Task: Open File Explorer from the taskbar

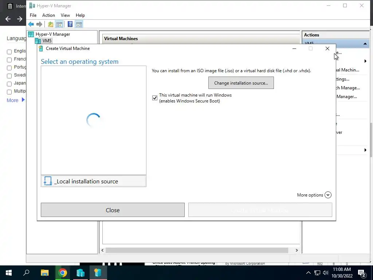Action: click(x=44, y=273)
